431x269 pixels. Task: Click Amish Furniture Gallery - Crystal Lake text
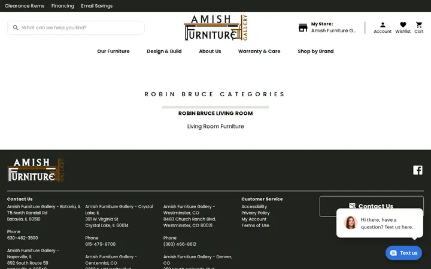point(119,210)
